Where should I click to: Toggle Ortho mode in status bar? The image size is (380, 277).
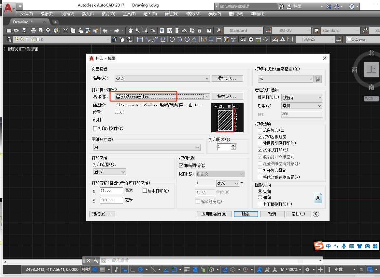click(x=132, y=269)
